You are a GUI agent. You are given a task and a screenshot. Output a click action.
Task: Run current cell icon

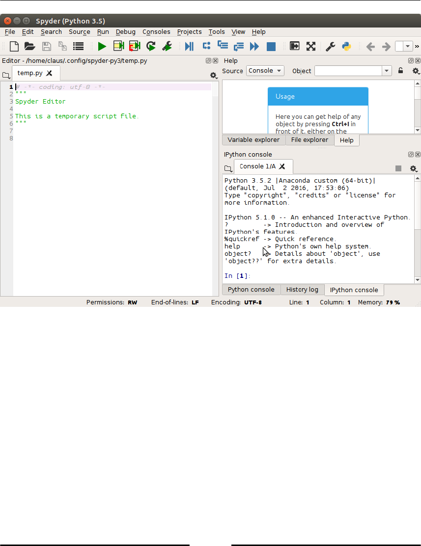coord(119,46)
